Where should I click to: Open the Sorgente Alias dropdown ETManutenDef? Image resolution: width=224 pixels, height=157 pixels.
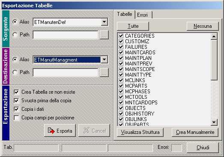click(x=105, y=22)
